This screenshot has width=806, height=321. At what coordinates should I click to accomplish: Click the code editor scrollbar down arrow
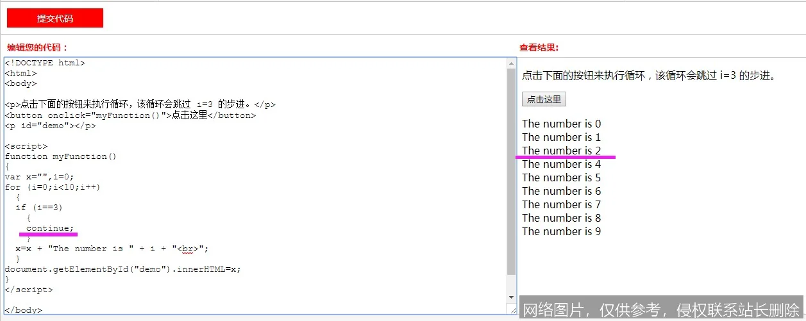pos(511,298)
